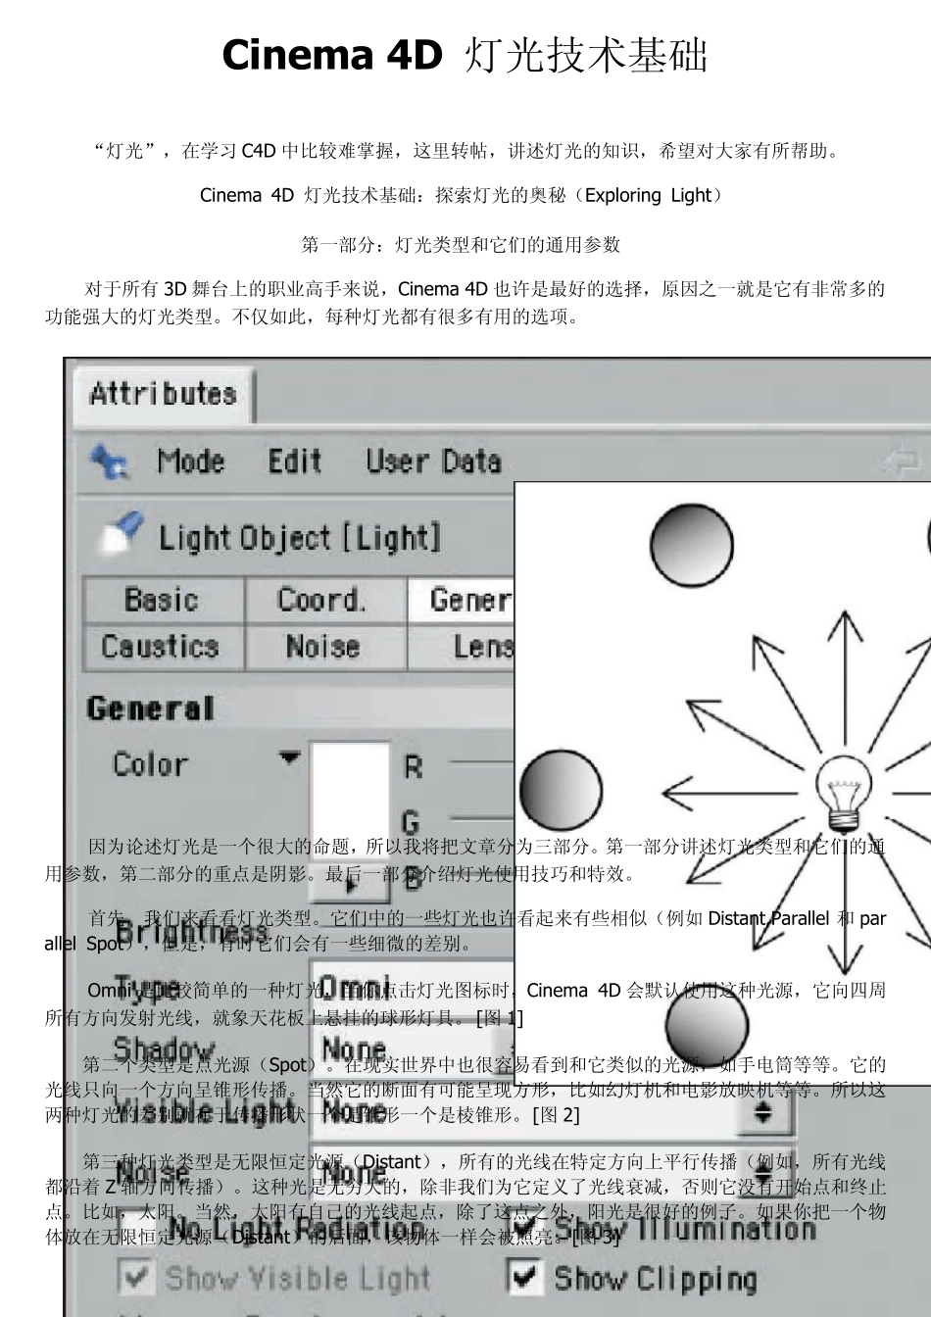Click the back arrow icon in Attributes header
Viewport: 931px width, 1317px height.
coord(902,462)
